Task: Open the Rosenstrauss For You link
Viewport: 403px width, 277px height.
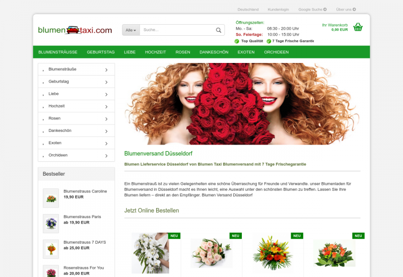Action: [x=84, y=267]
